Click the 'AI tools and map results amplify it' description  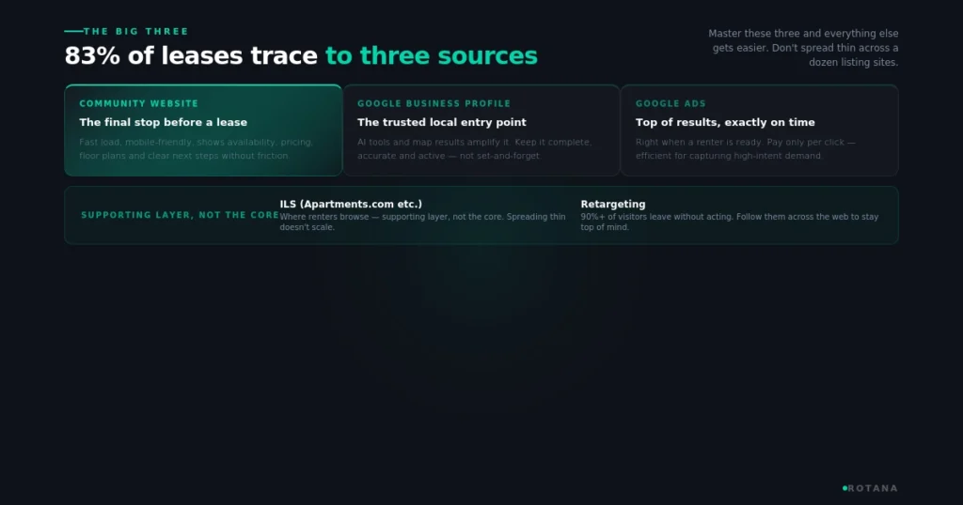(475, 149)
